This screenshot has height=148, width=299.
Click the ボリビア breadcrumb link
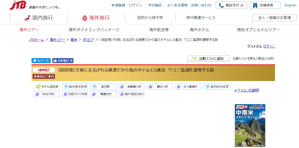[x=88, y=40]
